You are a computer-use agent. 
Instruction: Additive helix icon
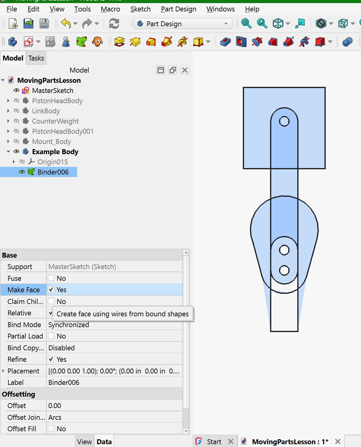pyautogui.click(x=183, y=41)
